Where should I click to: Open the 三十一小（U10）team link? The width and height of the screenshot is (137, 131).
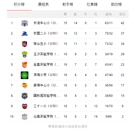(46, 106)
